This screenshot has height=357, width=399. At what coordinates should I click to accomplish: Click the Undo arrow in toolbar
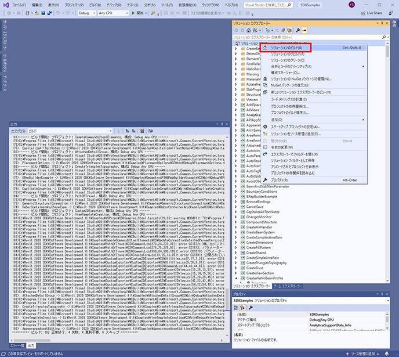click(x=58, y=13)
